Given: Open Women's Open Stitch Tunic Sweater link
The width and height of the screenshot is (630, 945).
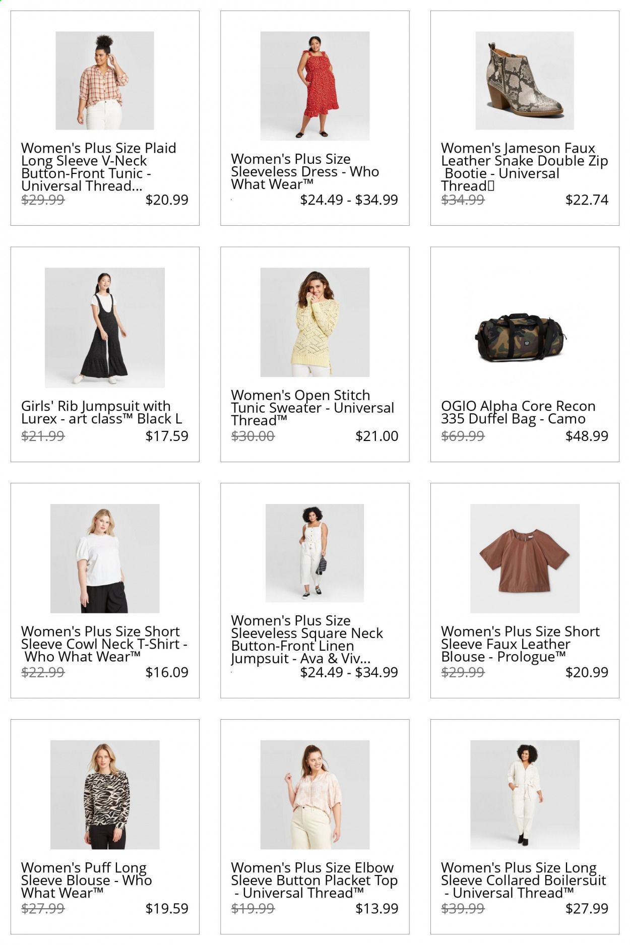Looking at the screenshot, I should pos(312,408).
